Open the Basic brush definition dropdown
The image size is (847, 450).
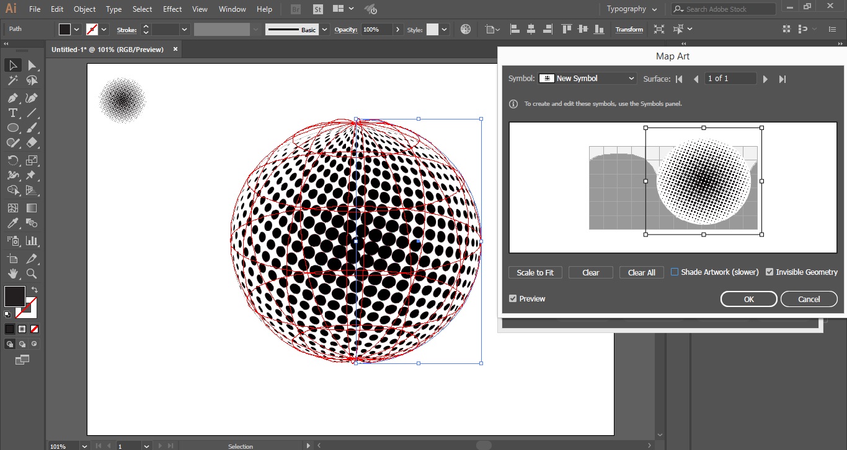click(x=325, y=29)
